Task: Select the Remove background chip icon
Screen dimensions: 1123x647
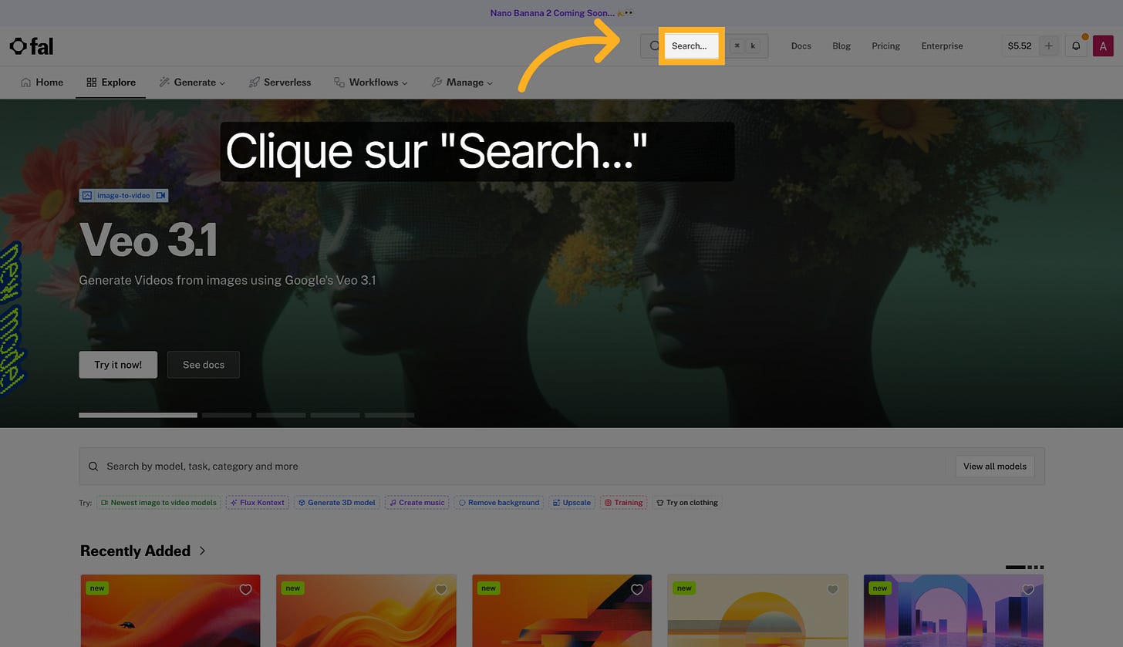Action: point(462,502)
